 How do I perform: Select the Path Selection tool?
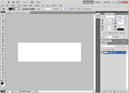3,63
